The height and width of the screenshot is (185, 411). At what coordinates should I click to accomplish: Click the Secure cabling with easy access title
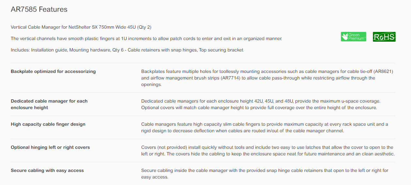(47, 170)
